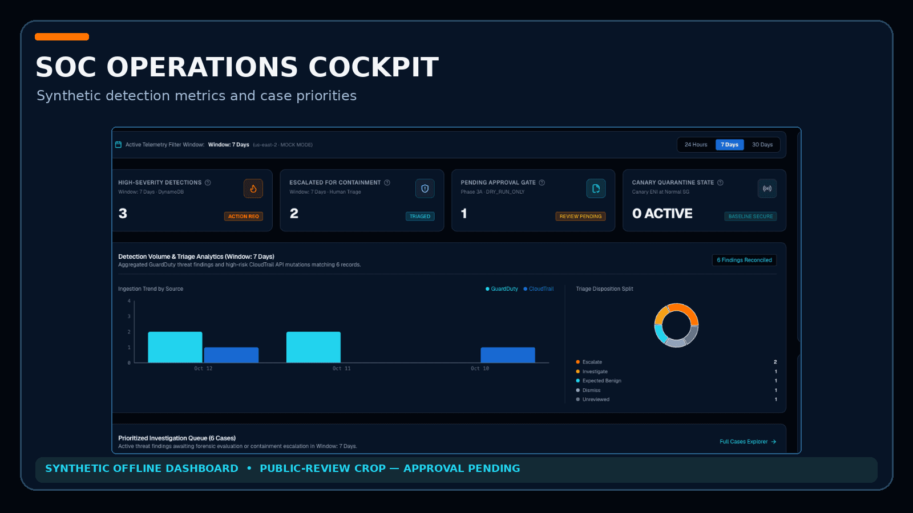
Task: Click the 'Prioritized Investigation Queue (6 Cases)' heading
Action: coord(177,438)
